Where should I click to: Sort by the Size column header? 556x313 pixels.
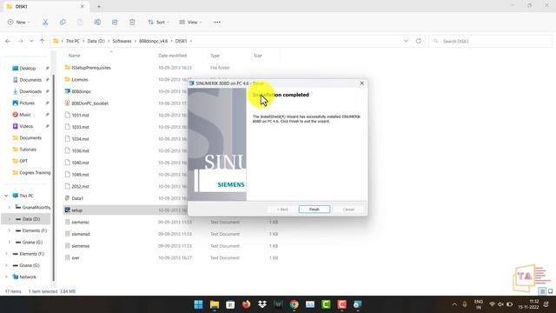[x=258, y=56]
